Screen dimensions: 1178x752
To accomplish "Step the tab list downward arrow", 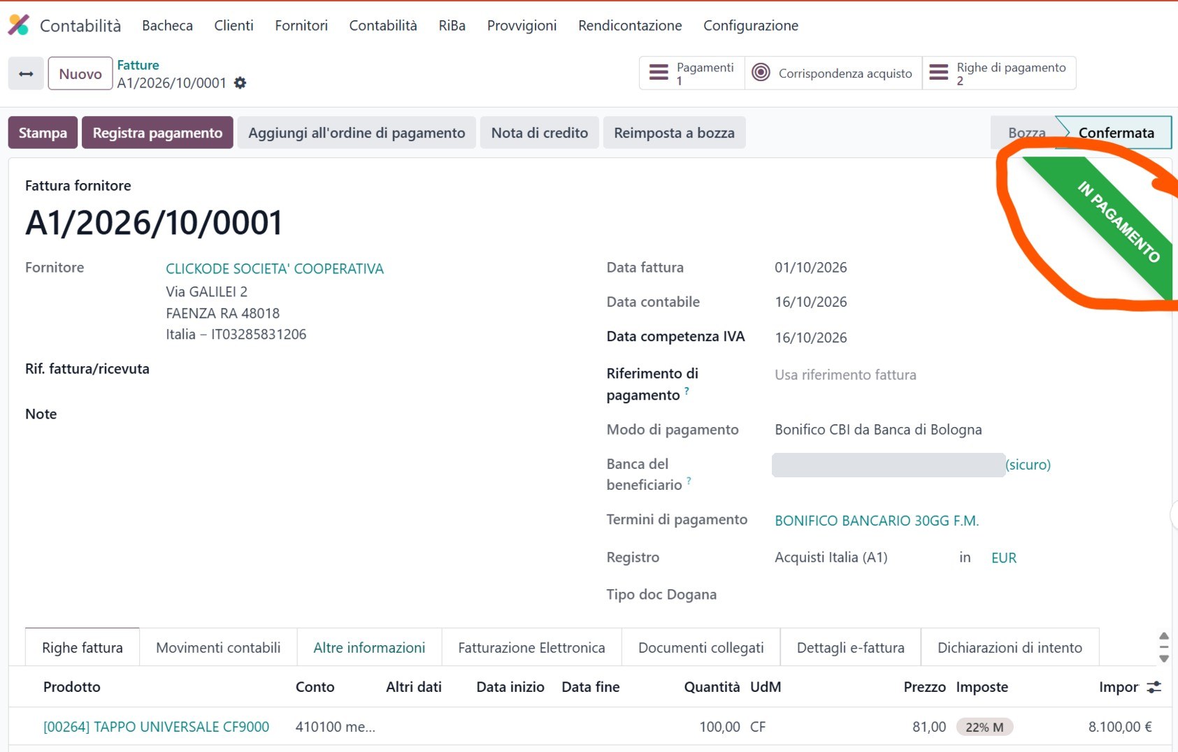I will 1164,658.
